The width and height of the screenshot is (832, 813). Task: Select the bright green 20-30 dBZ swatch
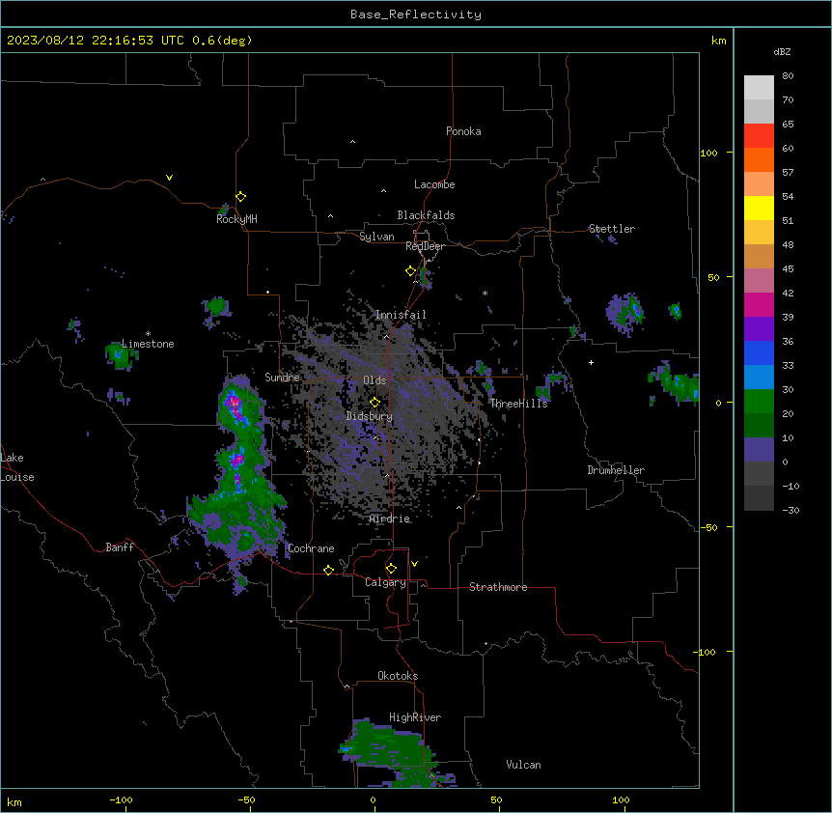click(x=759, y=402)
